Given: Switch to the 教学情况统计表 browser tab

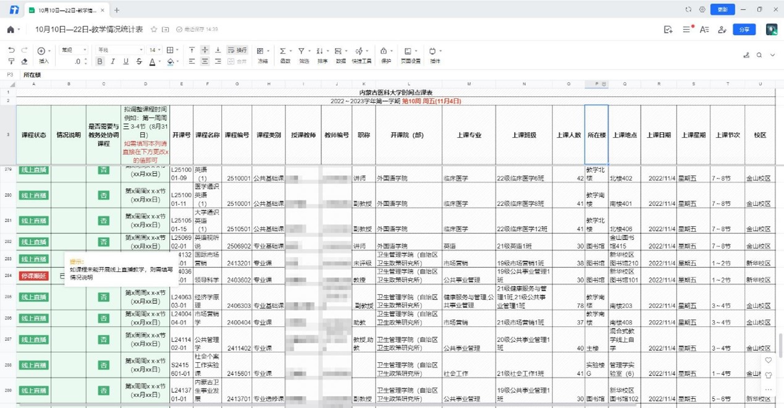Looking at the screenshot, I should 67,10.
